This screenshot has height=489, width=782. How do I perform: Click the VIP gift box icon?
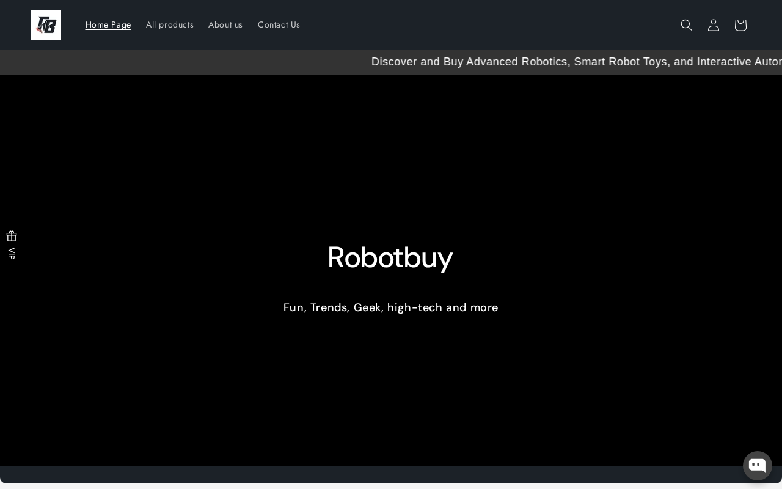tap(12, 236)
